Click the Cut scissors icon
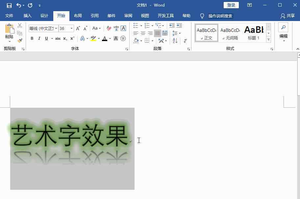The width and height of the screenshot is (300, 199). click(20, 26)
